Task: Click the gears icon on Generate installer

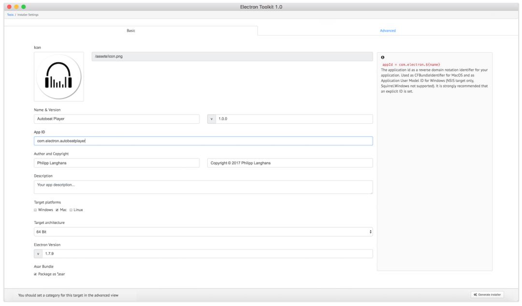Action: tap(476, 295)
